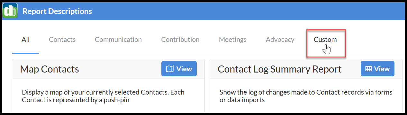Viewport: 407px width, 115px height.
Task: Select the Communication tab
Action: pos(118,40)
